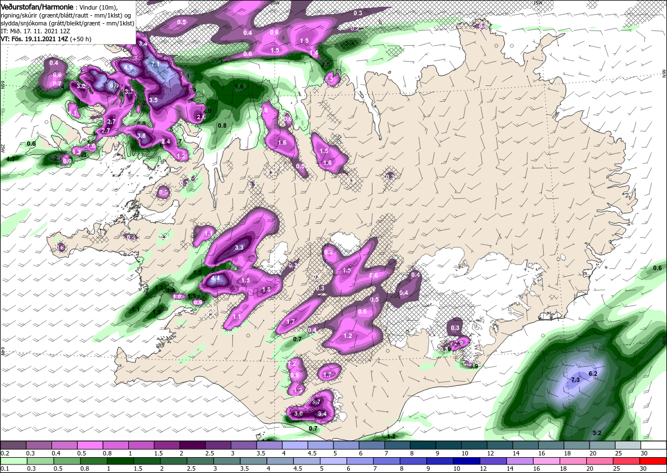Click the 'rigning/skúrir (grænt/blátt/rautt - mm/1klst) og' line
Viewport: 667px width, 473px height.
pos(67,16)
